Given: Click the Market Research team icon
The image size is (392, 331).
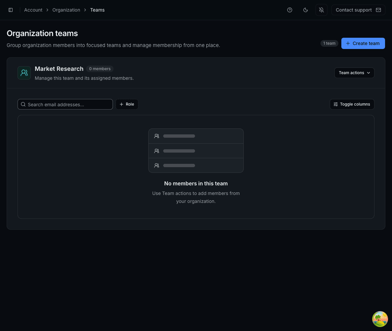Looking at the screenshot, I should pos(24,73).
